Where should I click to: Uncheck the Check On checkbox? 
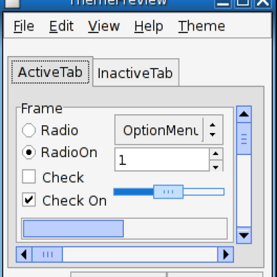64,200
